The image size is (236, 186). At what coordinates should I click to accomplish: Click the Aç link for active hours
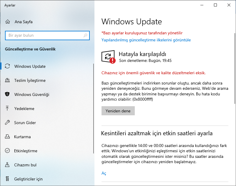(104, 173)
